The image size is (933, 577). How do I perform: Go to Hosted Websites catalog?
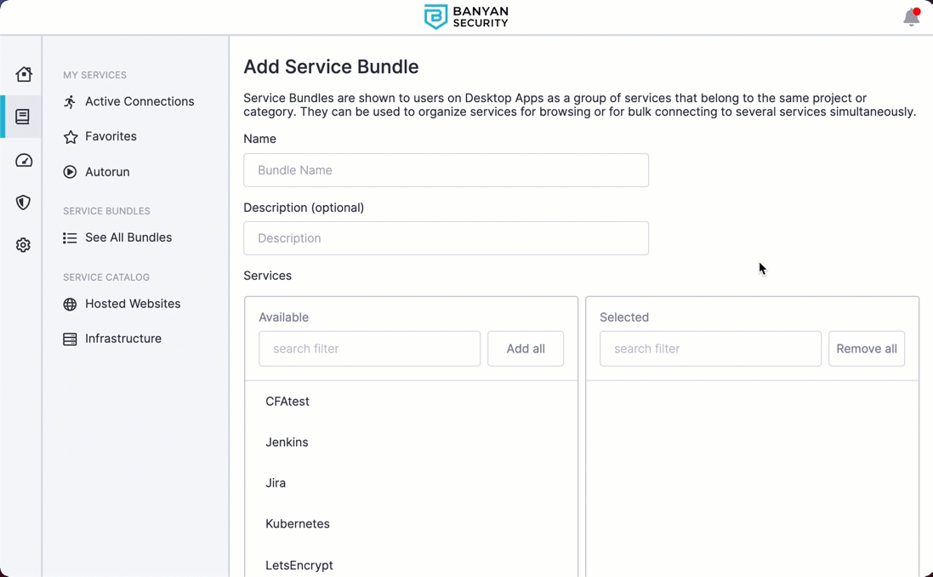point(132,304)
